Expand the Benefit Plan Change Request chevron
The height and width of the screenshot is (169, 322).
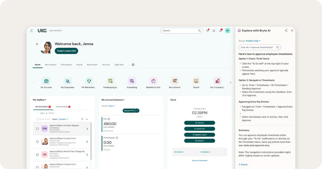87,154
